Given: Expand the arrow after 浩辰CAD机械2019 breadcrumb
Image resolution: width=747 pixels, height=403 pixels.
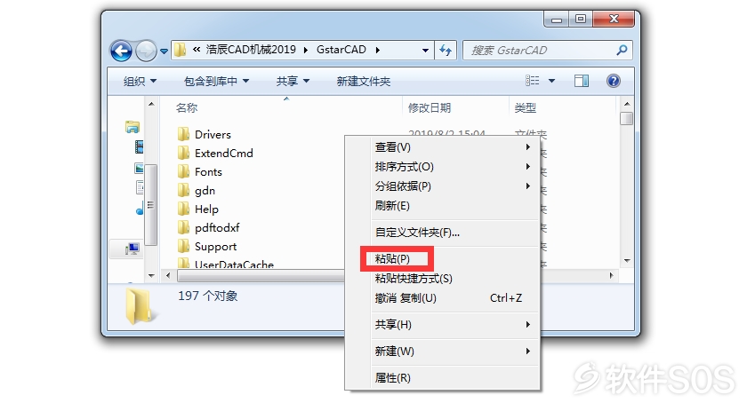Looking at the screenshot, I should point(306,50).
